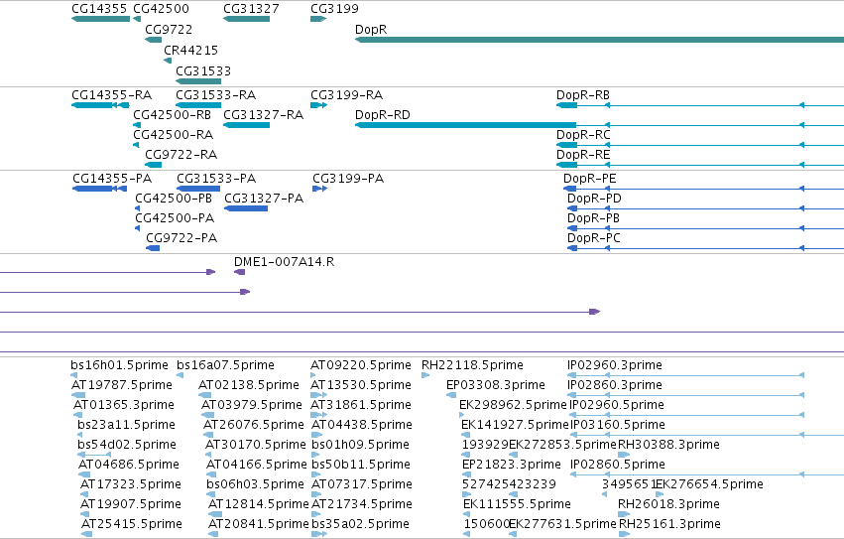844x539 pixels.
Task: Click the bs16a07.5prime EST
Action: pyautogui.click(x=180, y=375)
